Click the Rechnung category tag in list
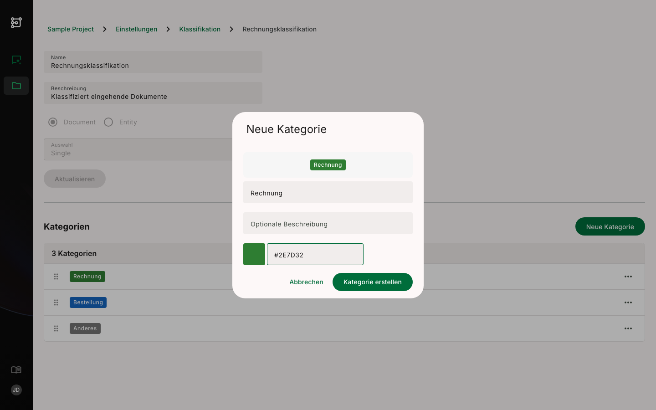 tap(87, 277)
